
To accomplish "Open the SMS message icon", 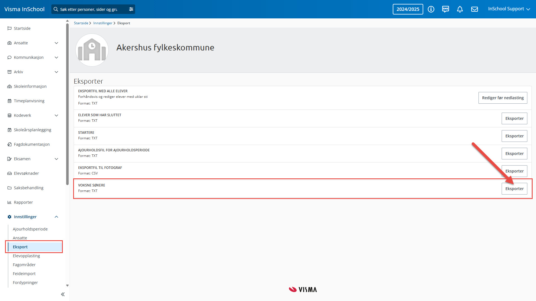I will point(446,9).
